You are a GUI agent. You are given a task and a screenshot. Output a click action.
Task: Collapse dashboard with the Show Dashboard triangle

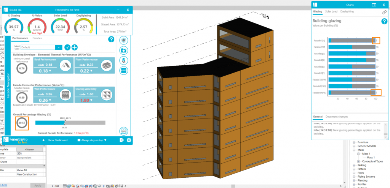pyautogui.click(x=43, y=140)
